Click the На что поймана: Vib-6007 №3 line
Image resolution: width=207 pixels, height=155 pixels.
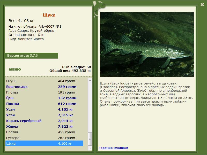tap(35, 27)
